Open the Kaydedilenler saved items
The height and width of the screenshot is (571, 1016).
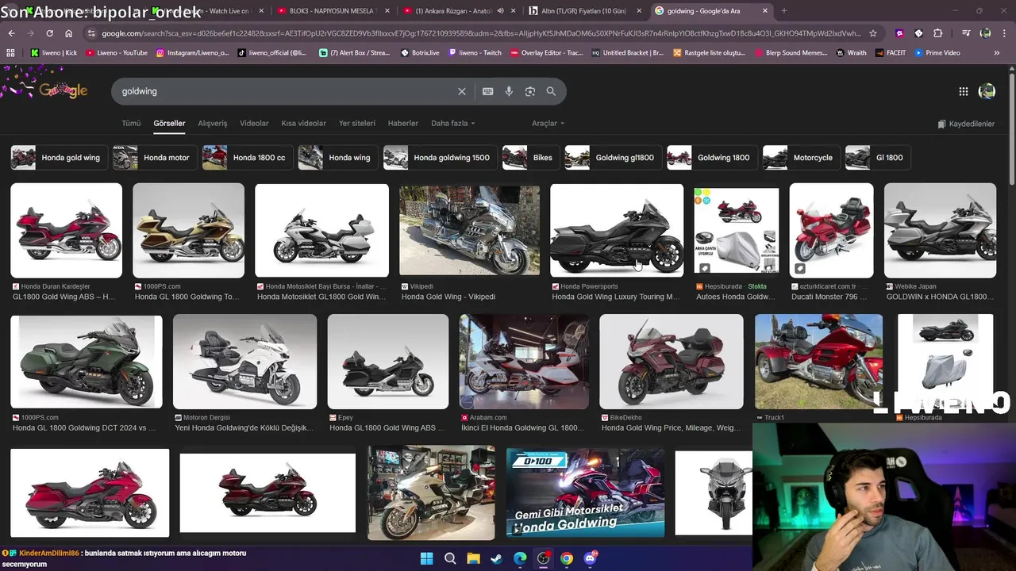coord(965,124)
